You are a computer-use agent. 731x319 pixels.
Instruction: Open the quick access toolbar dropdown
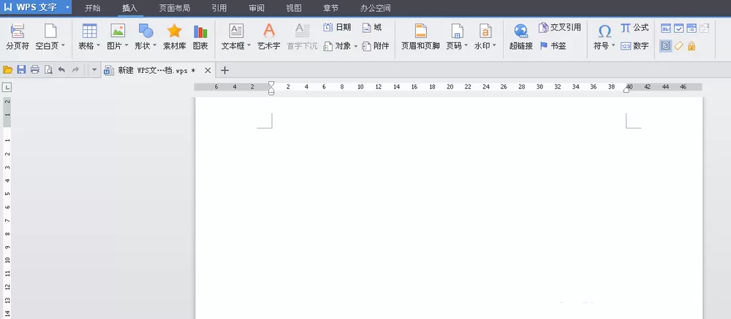(x=94, y=70)
